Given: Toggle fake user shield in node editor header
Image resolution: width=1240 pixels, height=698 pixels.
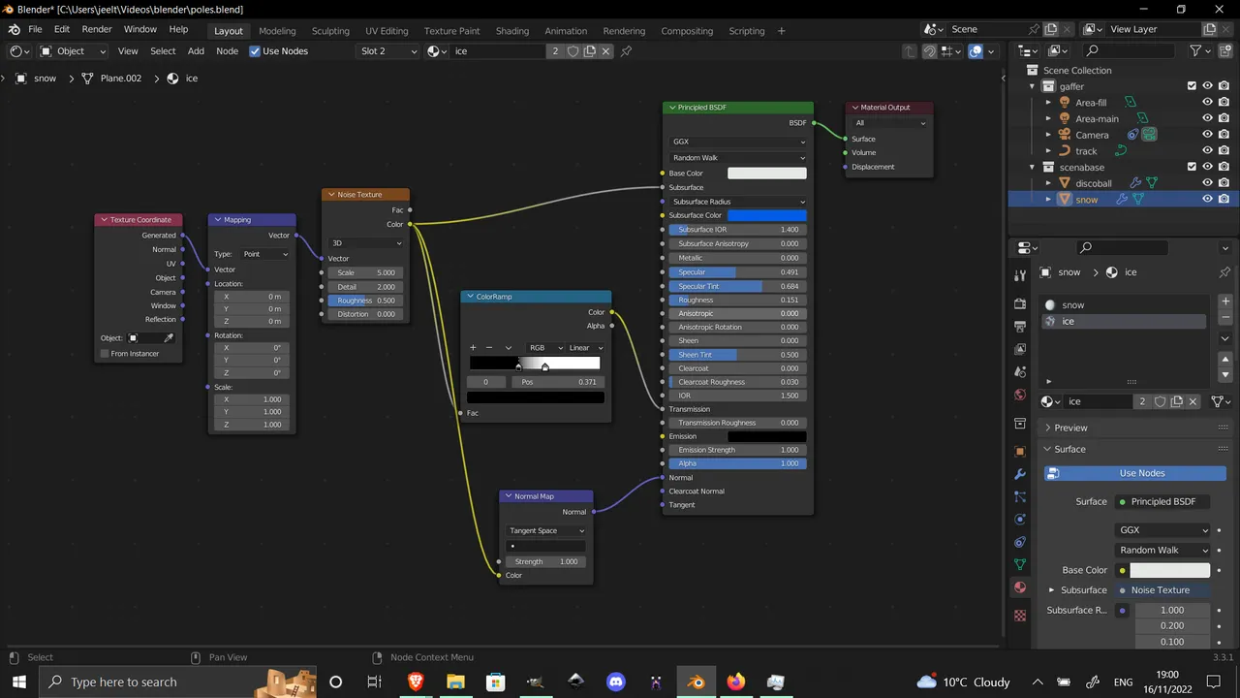Looking at the screenshot, I should (x=573, y=51).
